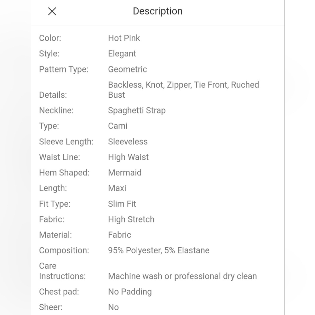This screenshot has width=315, height=315.
Task: Click the Machine wash care instructions text
Action: 182,276
